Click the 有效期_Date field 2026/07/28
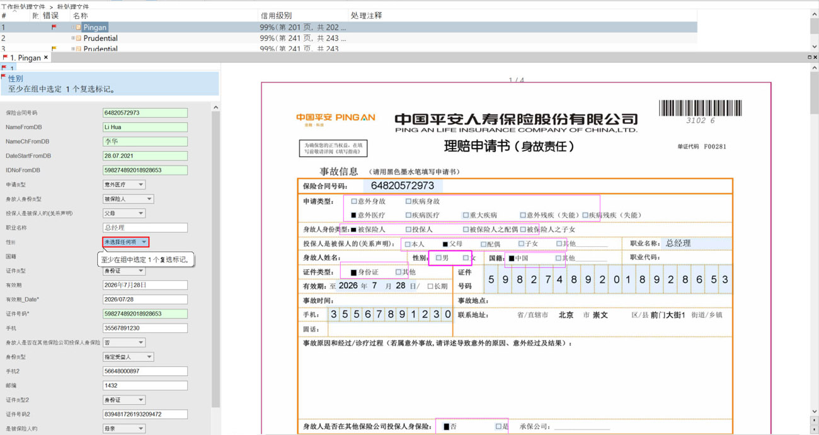Viewport: 819px width, 435px height. (145, 300)
